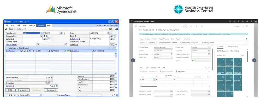261x104 pixels.
Task: Click the plus new-record icon
Action: (197, 26)
